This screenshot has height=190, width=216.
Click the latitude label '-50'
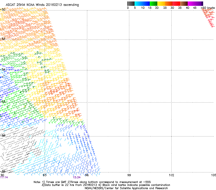3,10
